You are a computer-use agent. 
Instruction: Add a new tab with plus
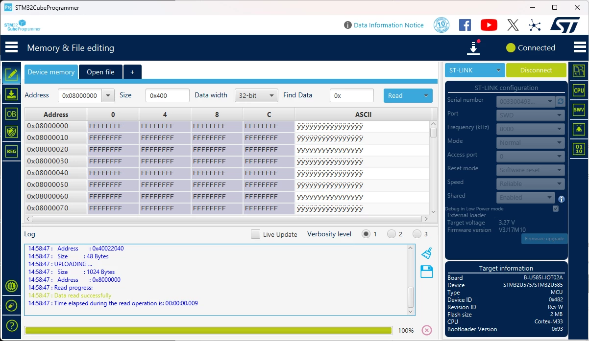tap(132, 72)
